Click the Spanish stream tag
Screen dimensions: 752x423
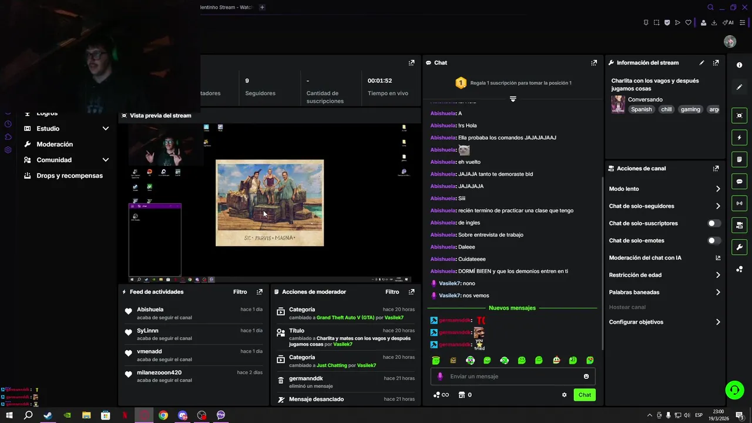click(642, 110)
